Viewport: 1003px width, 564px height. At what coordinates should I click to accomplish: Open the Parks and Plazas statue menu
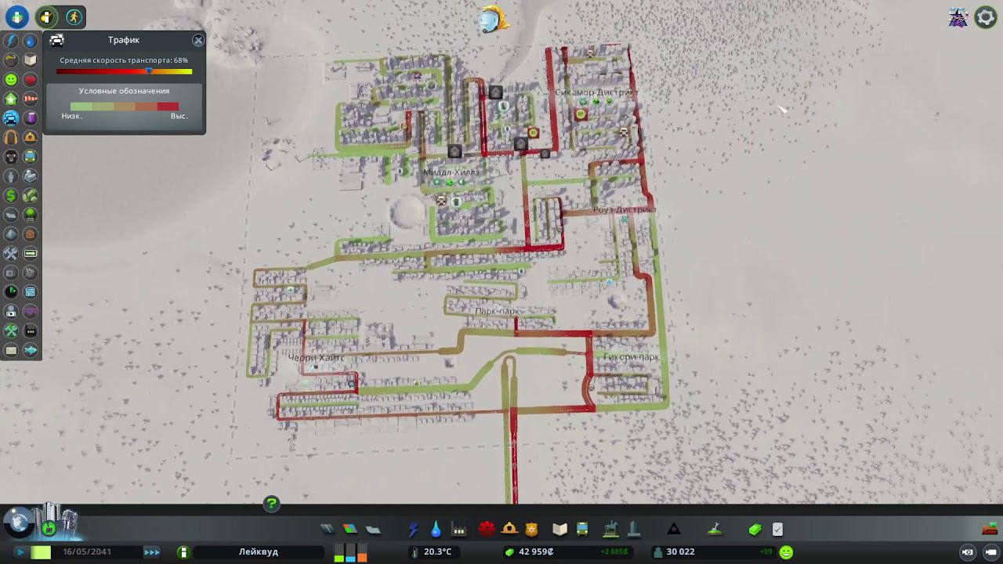pyautogui.click(x=611, y=530)
